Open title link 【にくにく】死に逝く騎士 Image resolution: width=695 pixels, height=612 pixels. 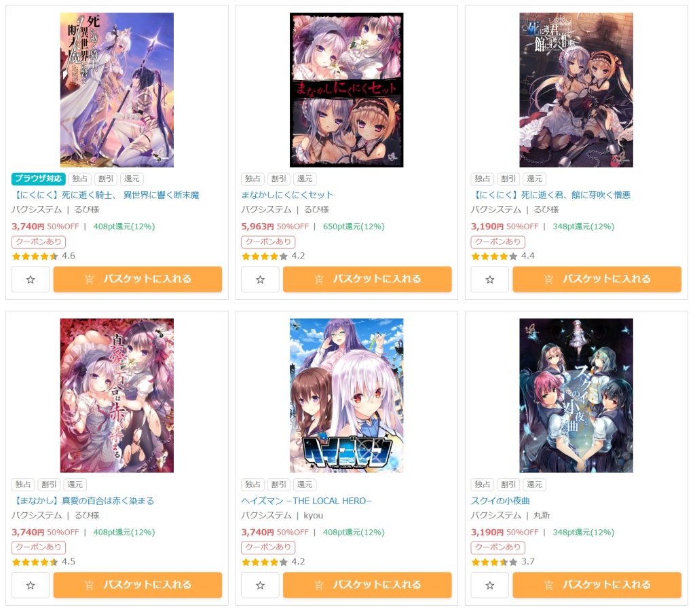point(105,195)
